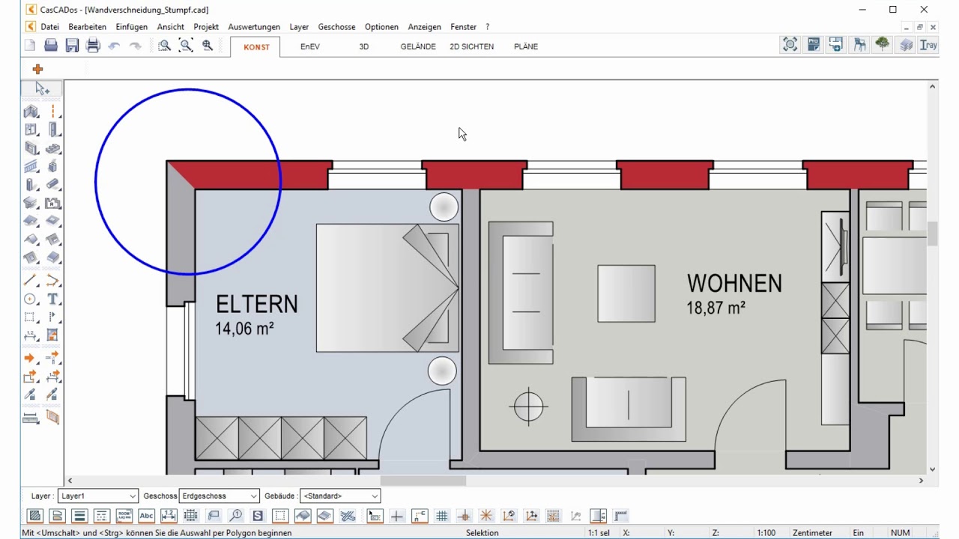Open the Bearbeiten menu
This screenshot has width=959, height=539.
pyautogui.click(x=87, y=27)
